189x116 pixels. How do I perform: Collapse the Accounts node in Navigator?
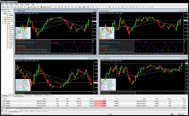click(x=3, y=14)
